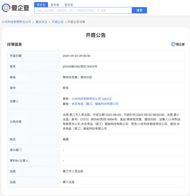This screenshot has height=196, width=190.
Task: Click the 公告内容 row label
Action: [16, 122]
